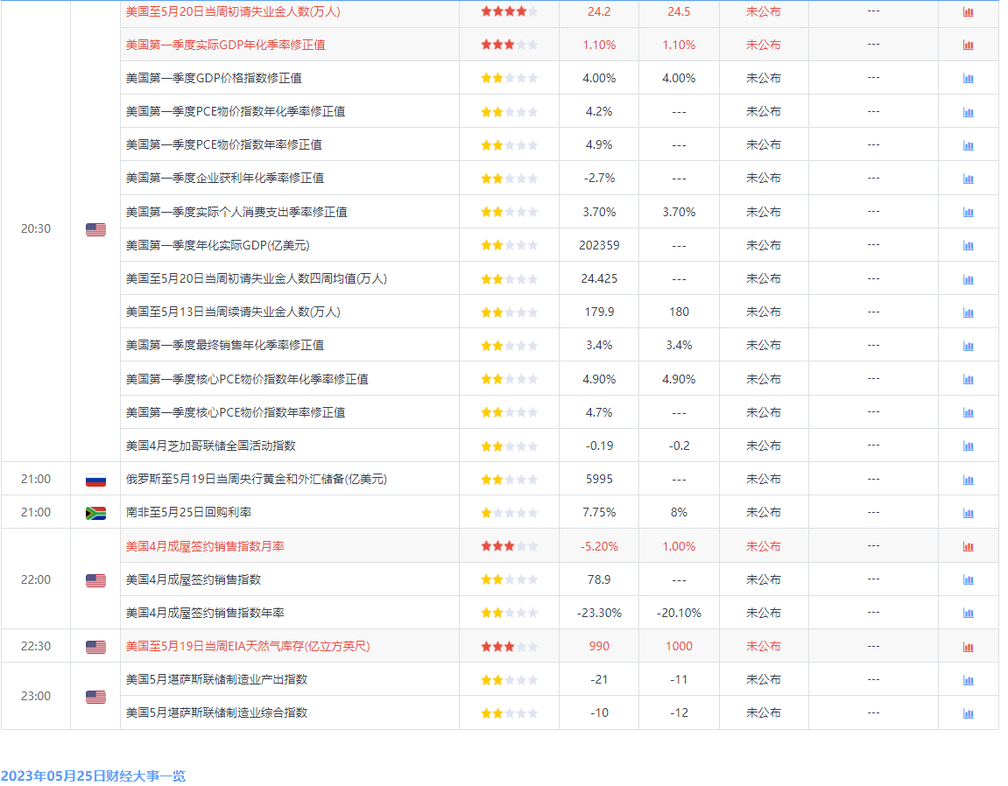Viewport: 1008px width, 786px height.
Task: Click forecast value 8% for 南非
Action: pyautogui.click(x=679, y=512)
